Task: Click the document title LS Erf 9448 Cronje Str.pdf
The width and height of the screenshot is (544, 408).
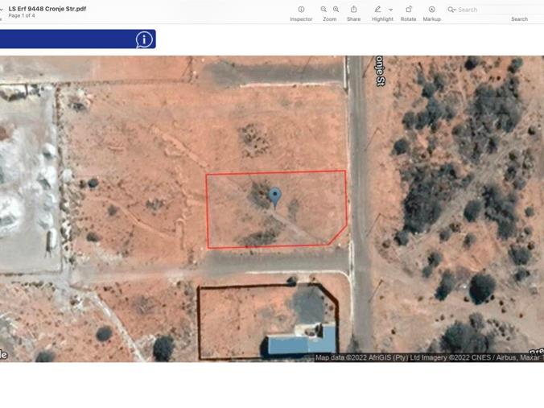Action: (47, 9)
